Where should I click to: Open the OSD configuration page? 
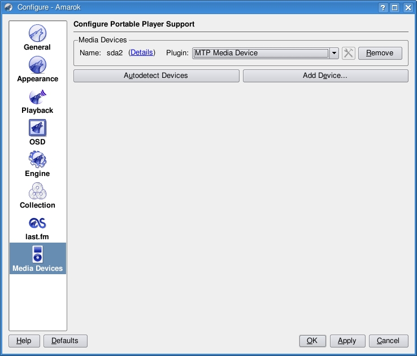[37, 132]
